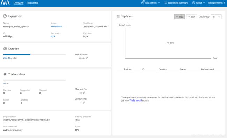Click training platform local value
Image resolution: width=227 pixels, height=138 pixels.
point(78,120)
